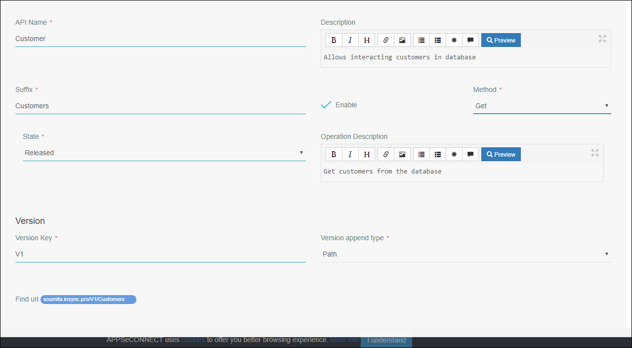Disable the Enable checkbox
The width and height of the screenshot is (632, 348).
[326, 104]
